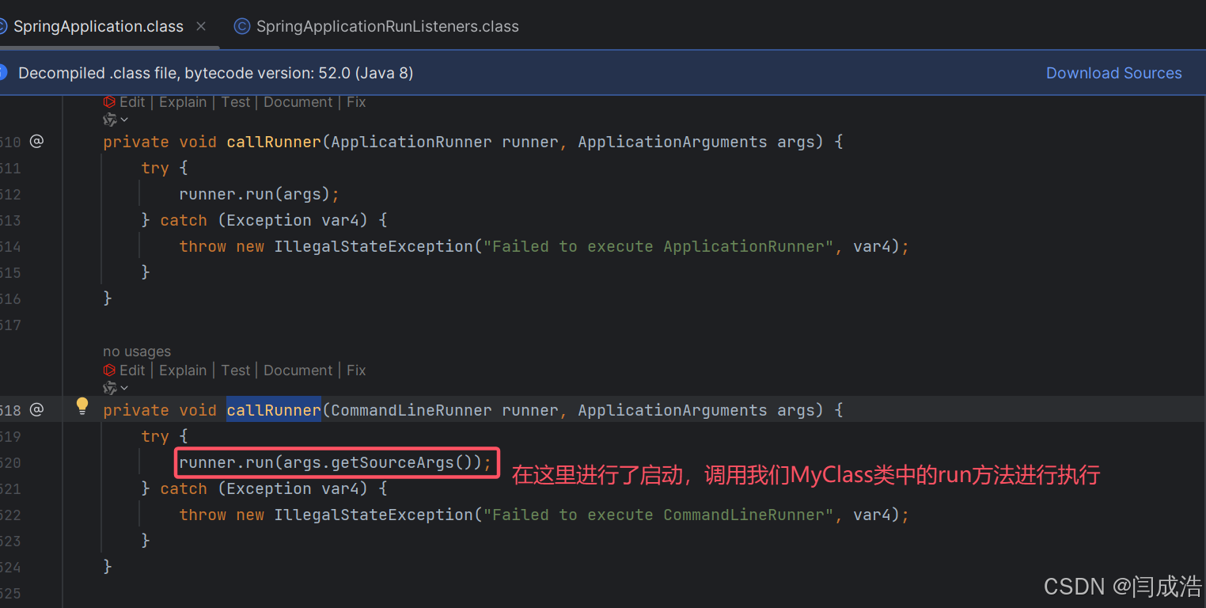Switch to the SpringApplicationRunListeners.class tab
The width and height of the screenshot is (1206, 608).
[x=387, y=25]
